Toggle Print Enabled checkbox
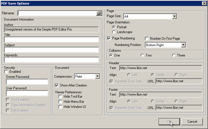This screenshot has width=208, height=129. 8,100
